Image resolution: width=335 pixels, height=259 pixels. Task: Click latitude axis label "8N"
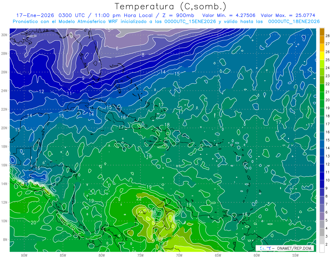tap(5, 240)
